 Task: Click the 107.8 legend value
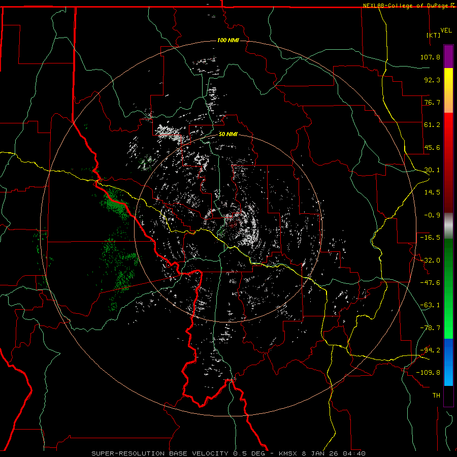point(430,57)
